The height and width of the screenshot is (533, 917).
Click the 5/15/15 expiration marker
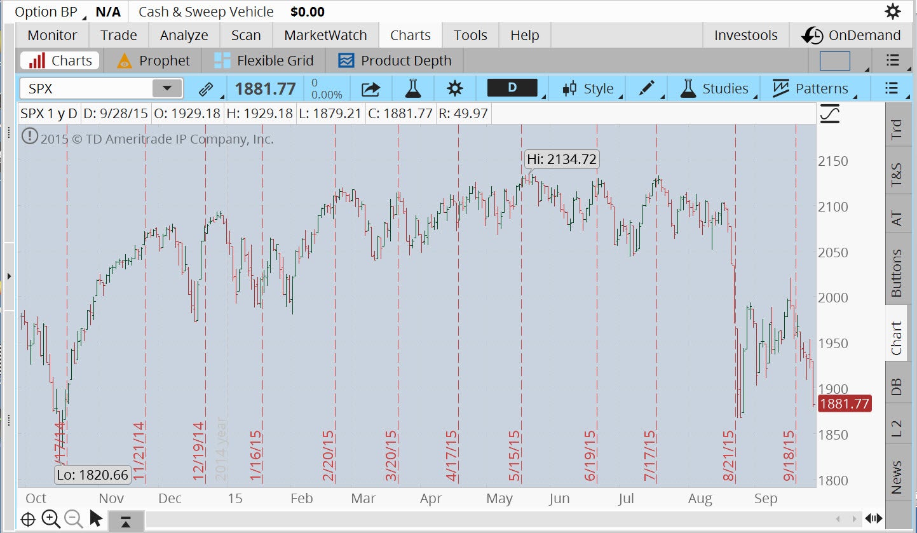coord(513,457)
